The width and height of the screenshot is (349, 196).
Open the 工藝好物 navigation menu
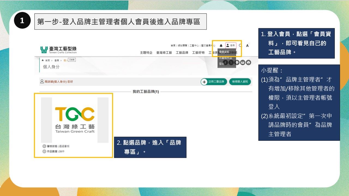198,53
